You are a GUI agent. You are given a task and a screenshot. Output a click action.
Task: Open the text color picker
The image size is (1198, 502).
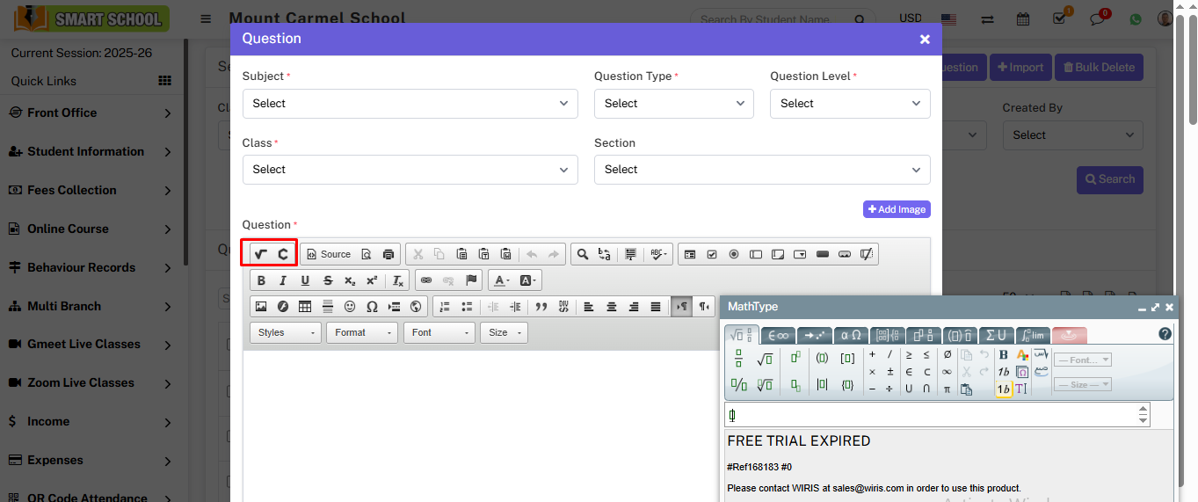[x=502, y=280]
